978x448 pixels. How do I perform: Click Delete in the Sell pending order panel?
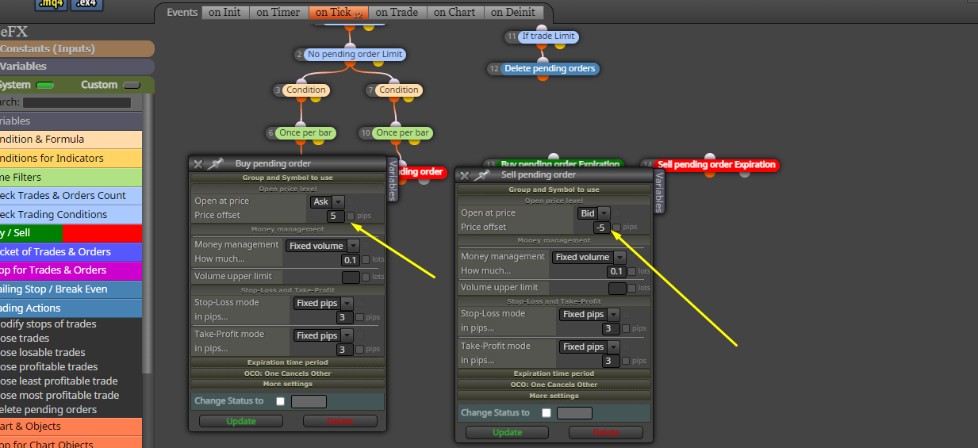606,432
